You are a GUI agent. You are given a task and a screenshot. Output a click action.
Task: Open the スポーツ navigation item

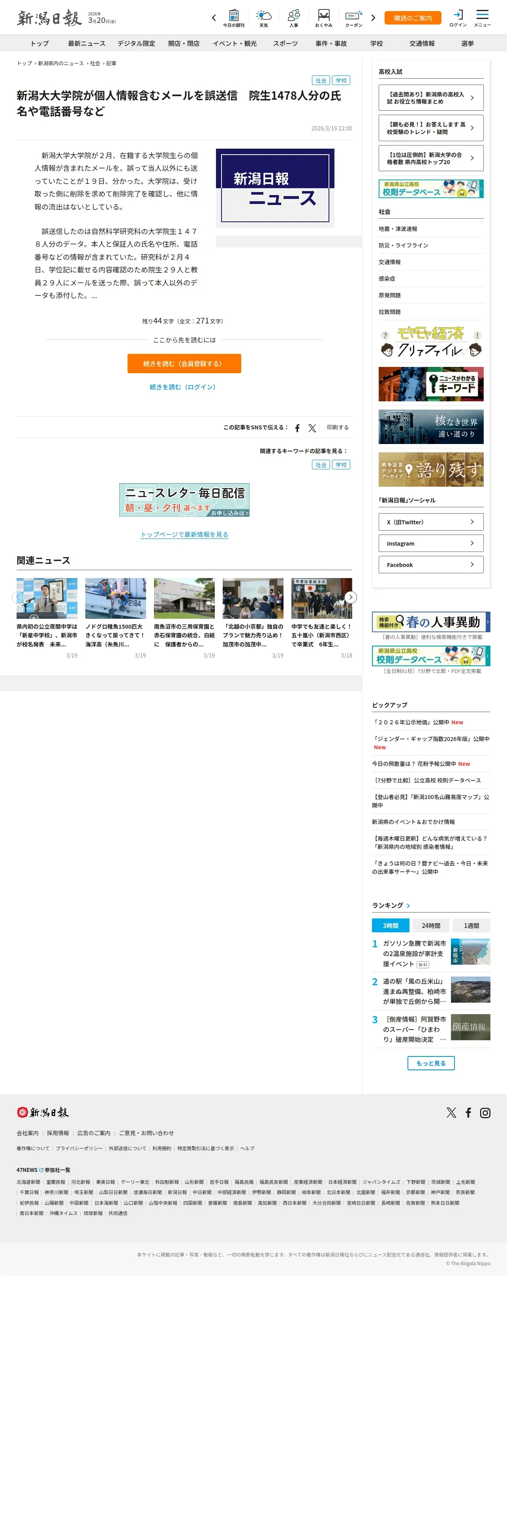pyautogui.click(x=285, y=43)
